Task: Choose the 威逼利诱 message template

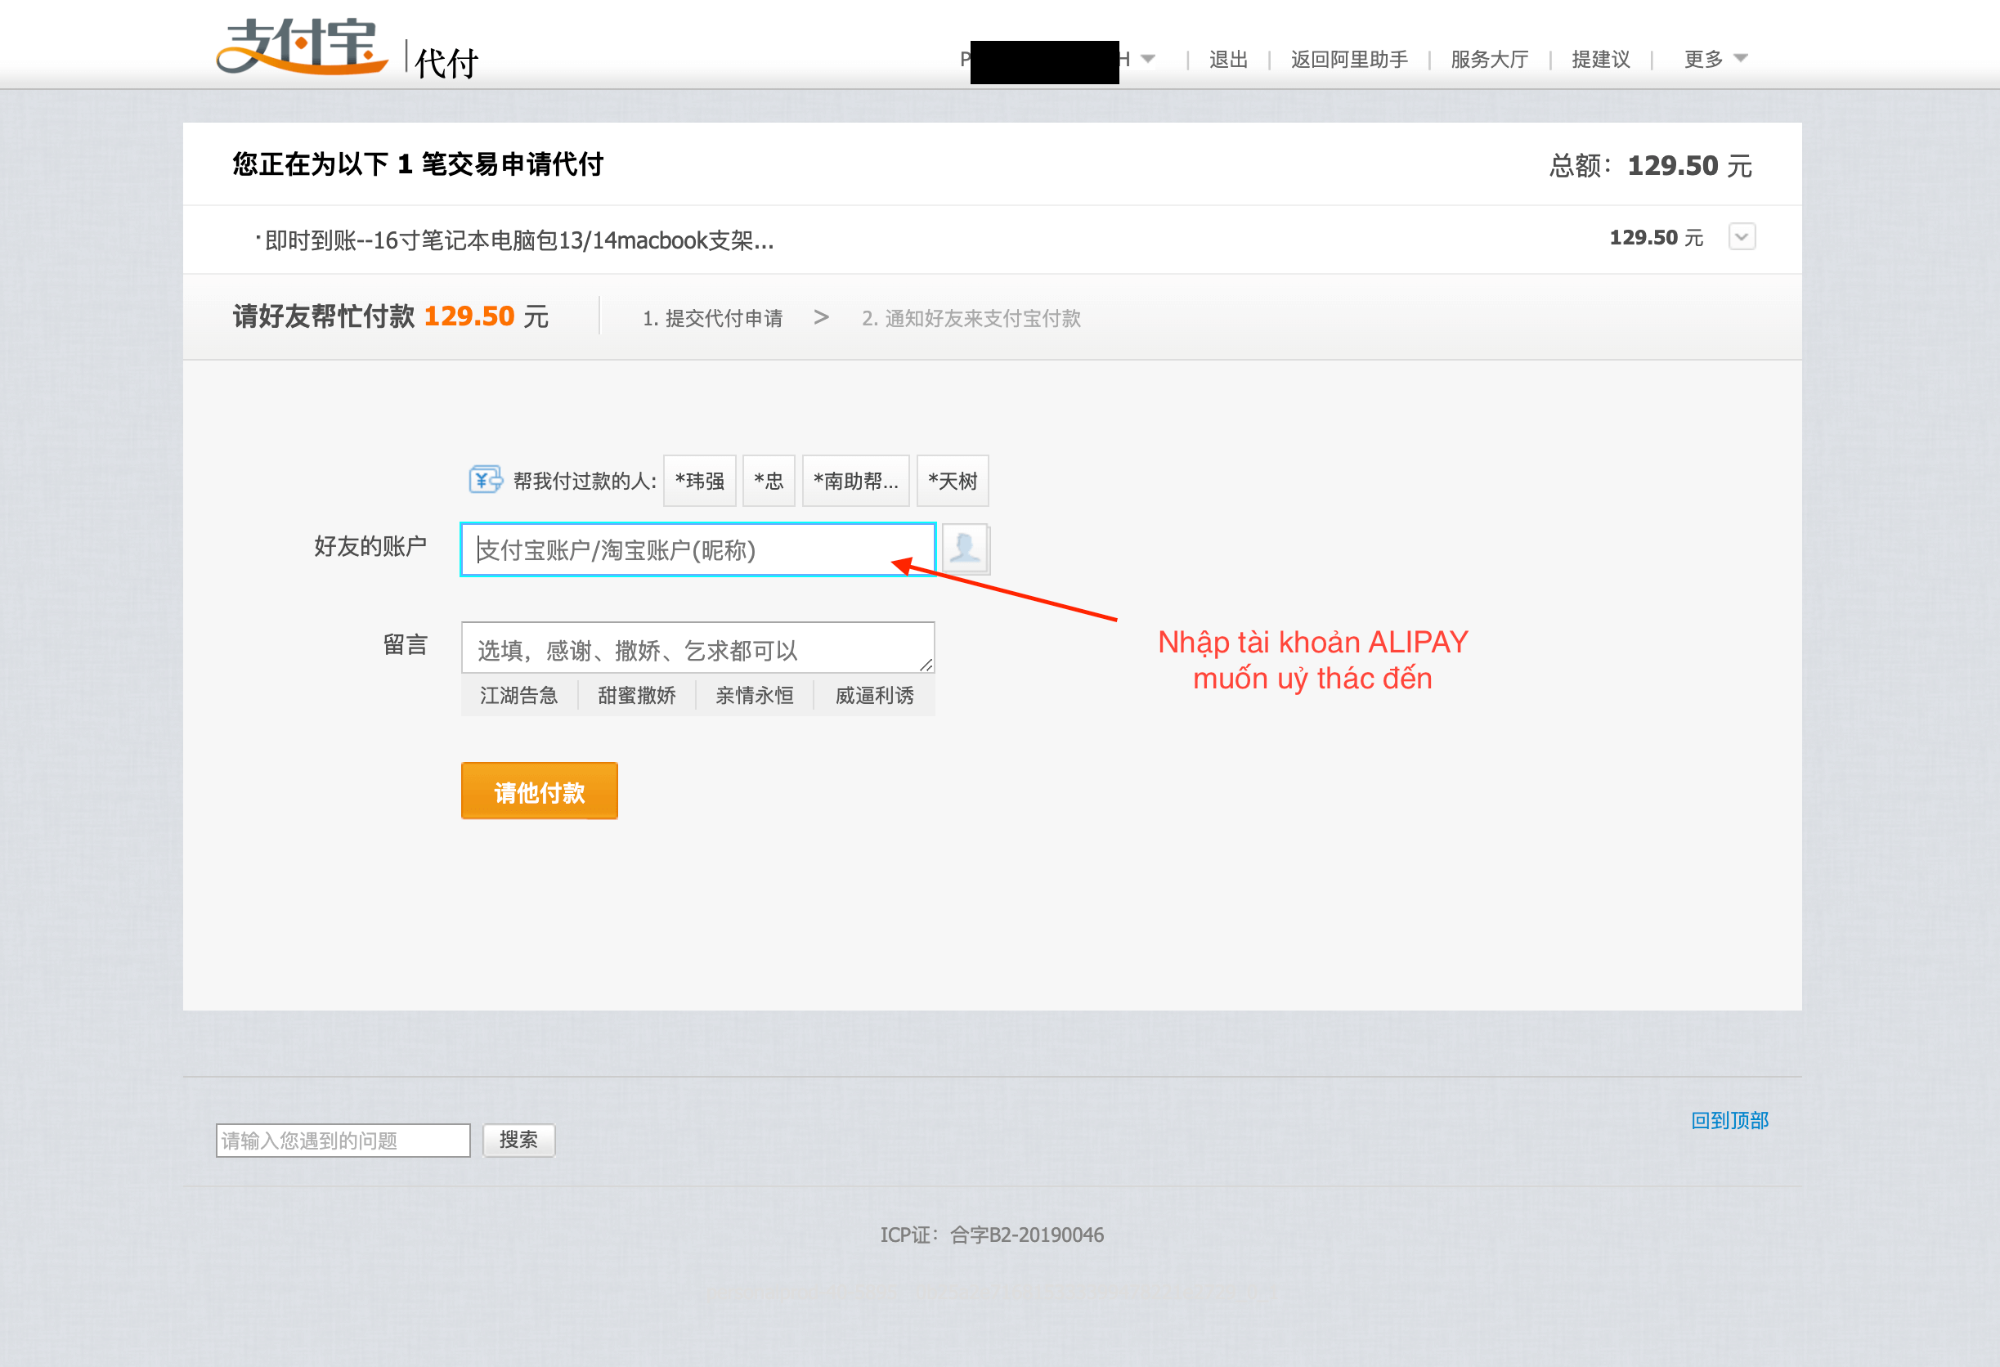Action: point(874,695)
